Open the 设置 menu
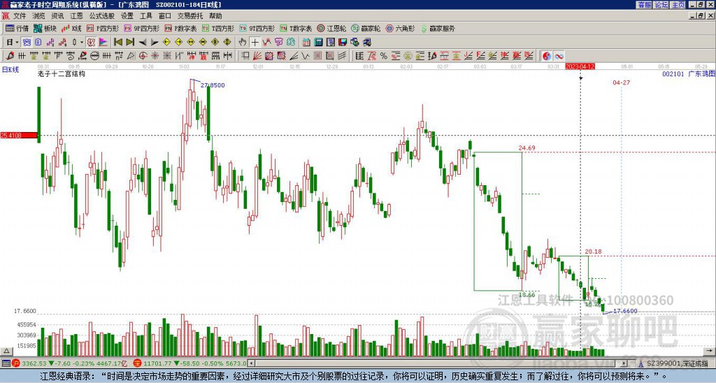 127,16
